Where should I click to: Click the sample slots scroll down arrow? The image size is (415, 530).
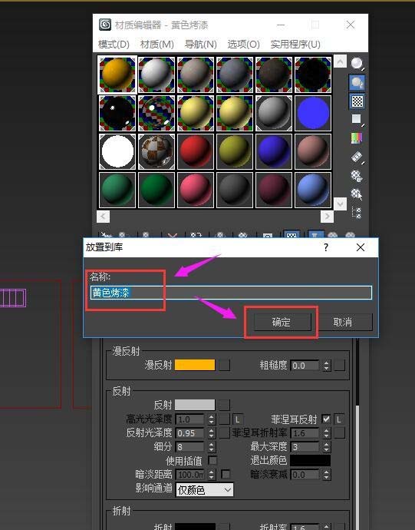[340, 204]
